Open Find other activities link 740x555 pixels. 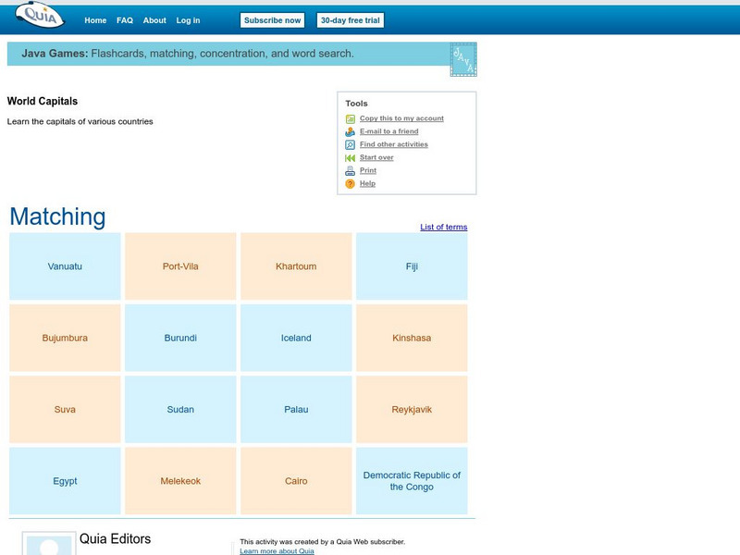coord(394,144)
